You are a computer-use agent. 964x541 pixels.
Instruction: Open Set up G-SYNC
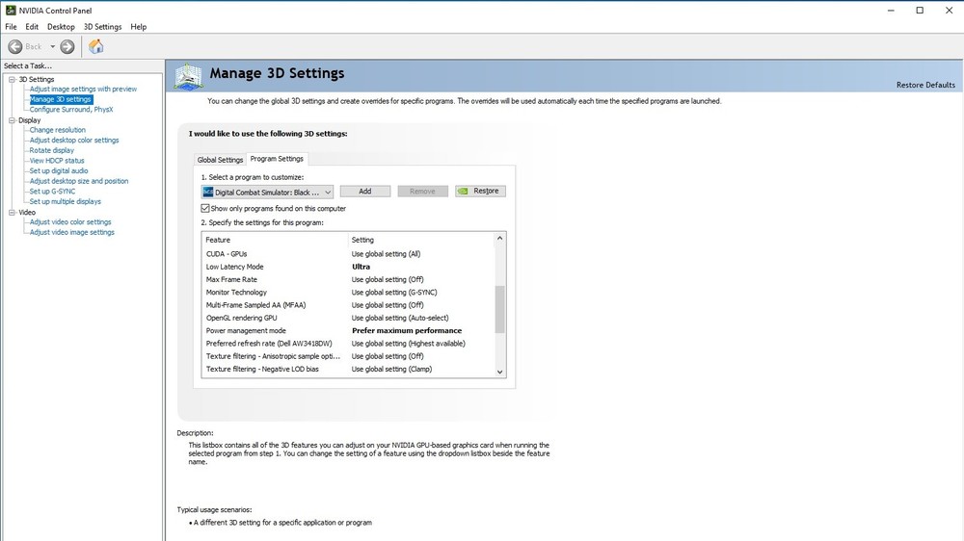[x=52, y=192]
